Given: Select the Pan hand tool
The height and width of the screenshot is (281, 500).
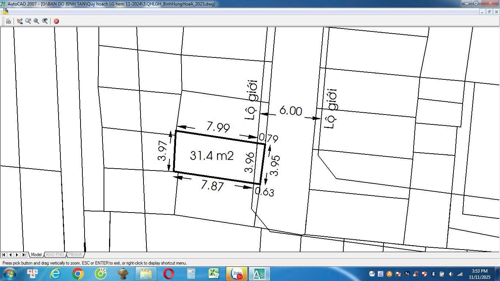Looking at the screenshot, I should [x=20, y=21].
